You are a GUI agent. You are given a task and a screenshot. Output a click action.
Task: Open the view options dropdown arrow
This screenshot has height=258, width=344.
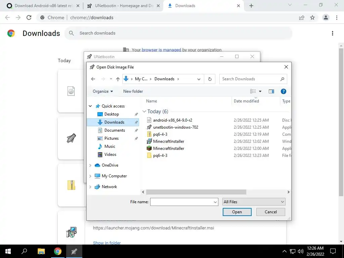pos(260,91)
